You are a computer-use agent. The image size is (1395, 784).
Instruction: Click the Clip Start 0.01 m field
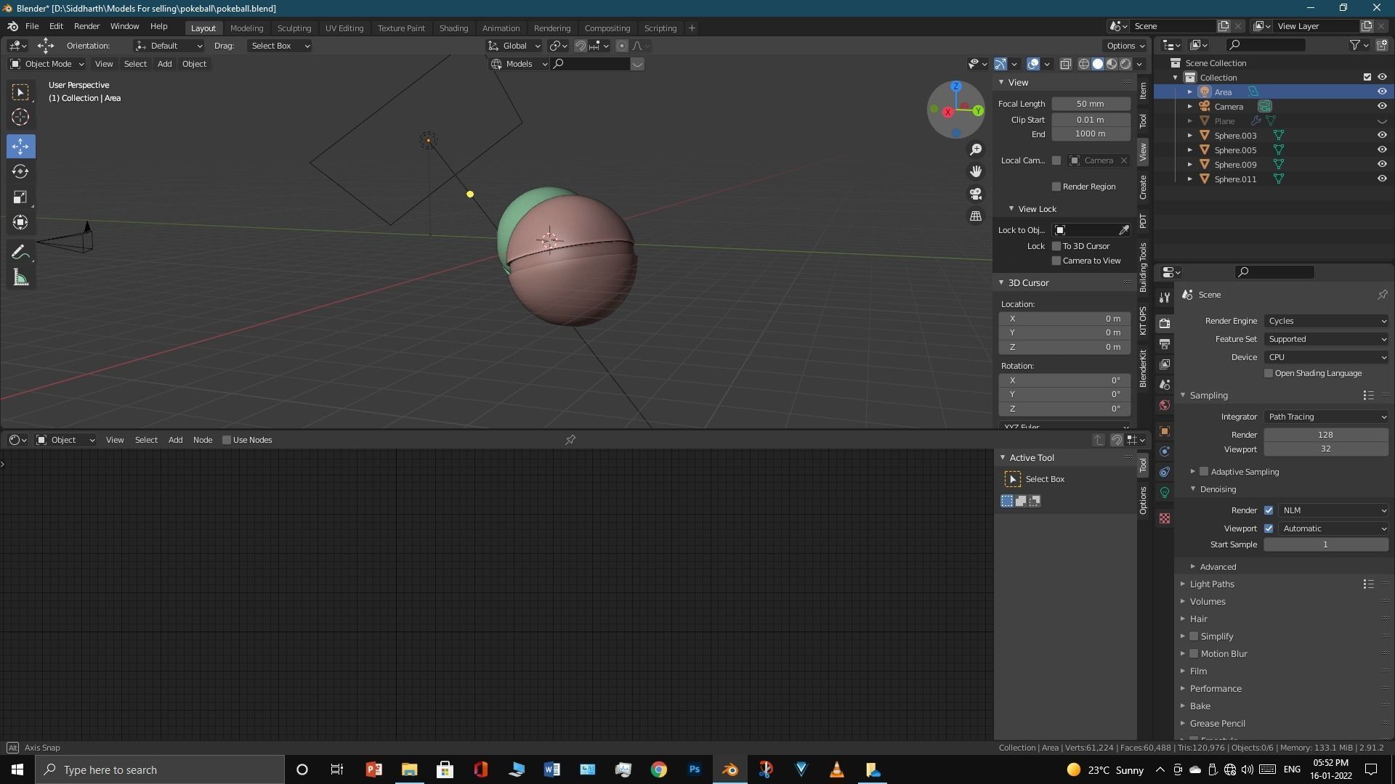pos(1091,120)
